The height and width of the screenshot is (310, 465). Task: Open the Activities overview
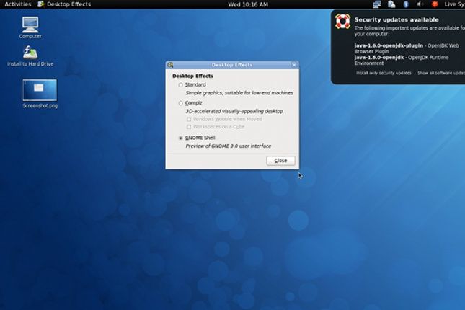pos(17,4)
